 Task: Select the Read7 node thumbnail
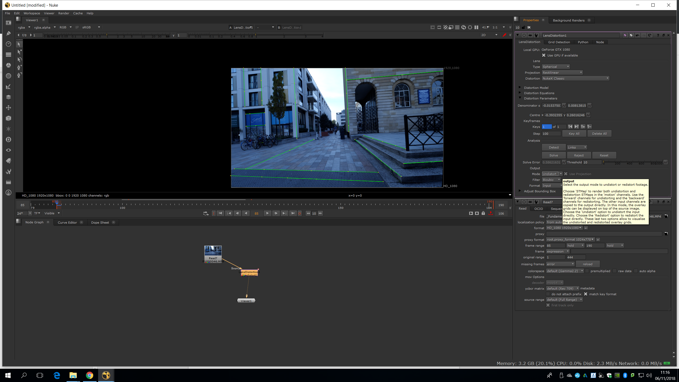[x=213, y=251]
